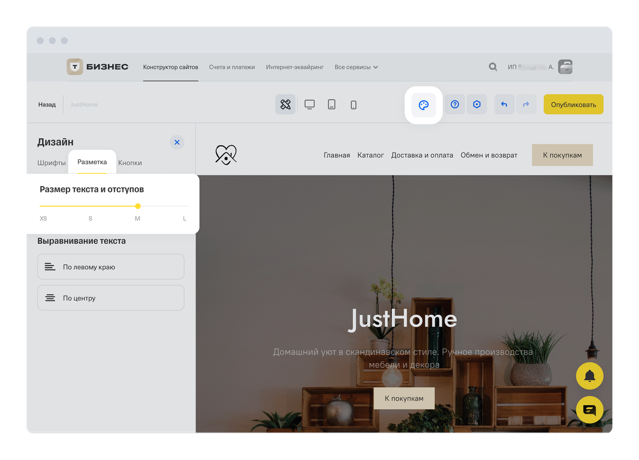Select the Разметка tab
Viewport: 639px width, 460px height.
(92, 162)
